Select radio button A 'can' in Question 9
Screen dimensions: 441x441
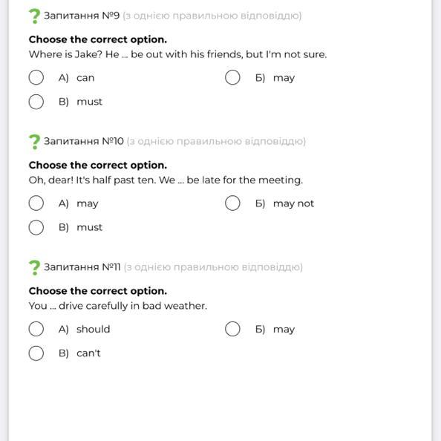36,77
